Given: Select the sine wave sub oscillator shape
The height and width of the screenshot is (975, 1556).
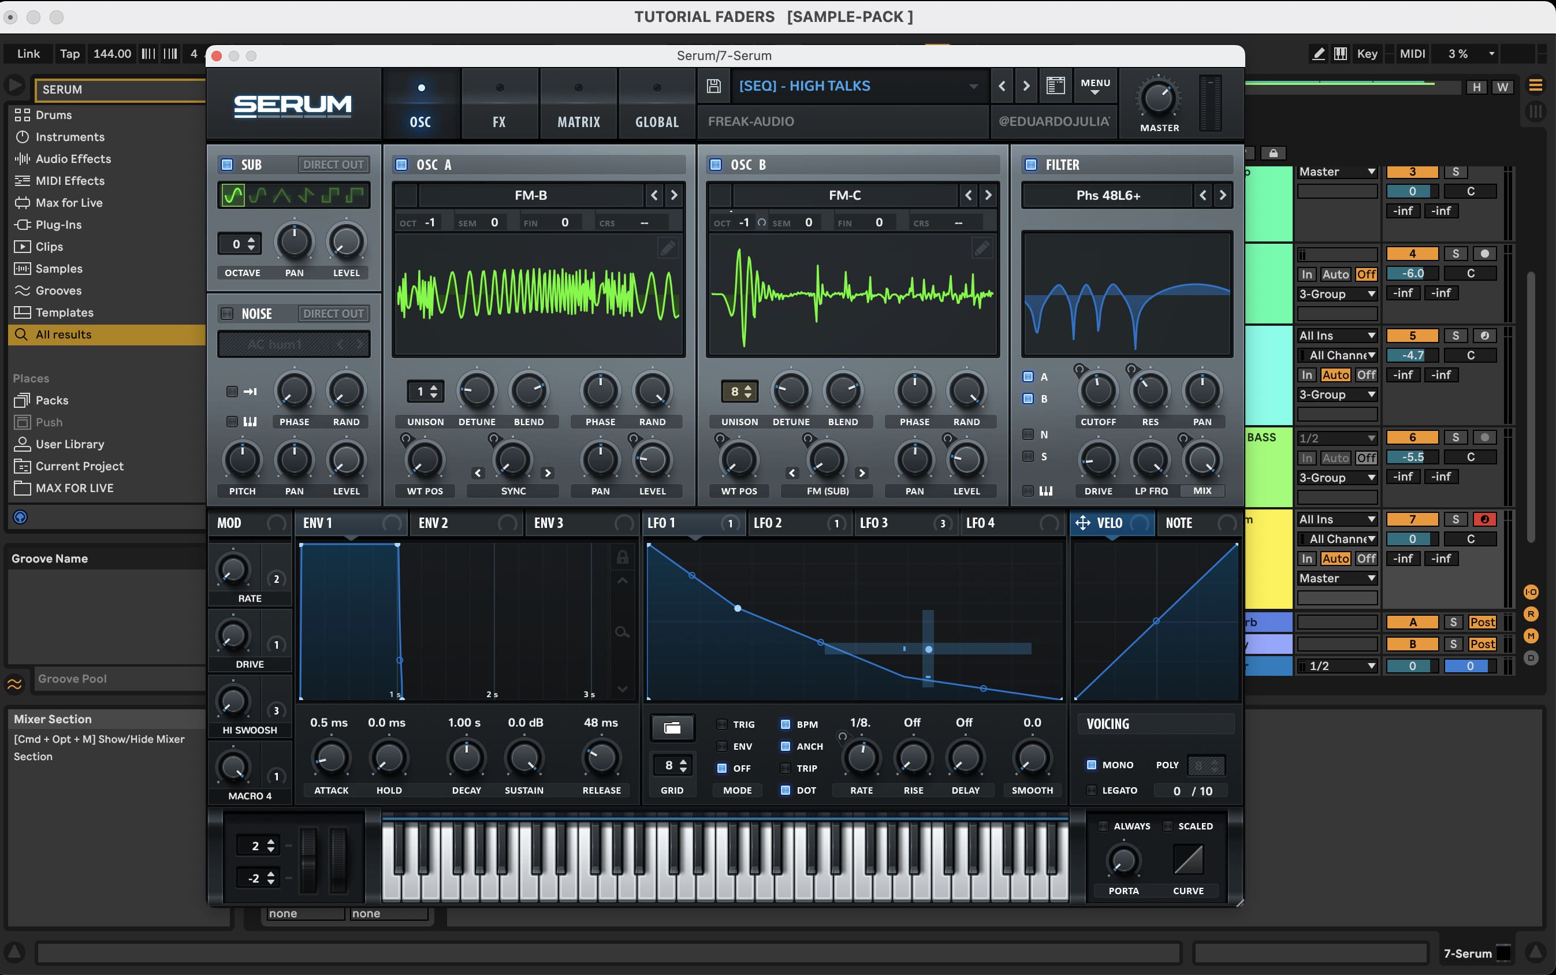Looking at the screenshot, I should [x=233, y=195].
